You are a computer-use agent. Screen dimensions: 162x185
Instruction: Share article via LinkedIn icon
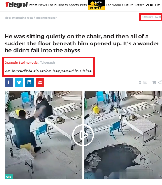(x=30, y=82)
